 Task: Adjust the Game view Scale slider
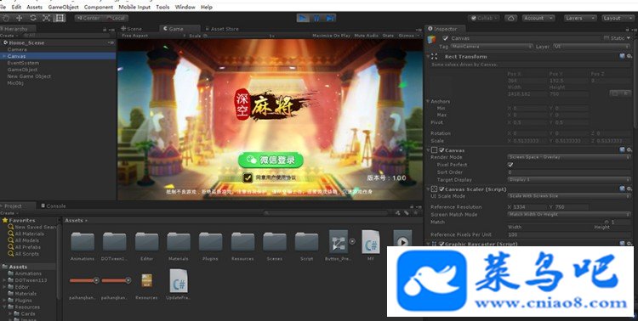pos(236,36)
